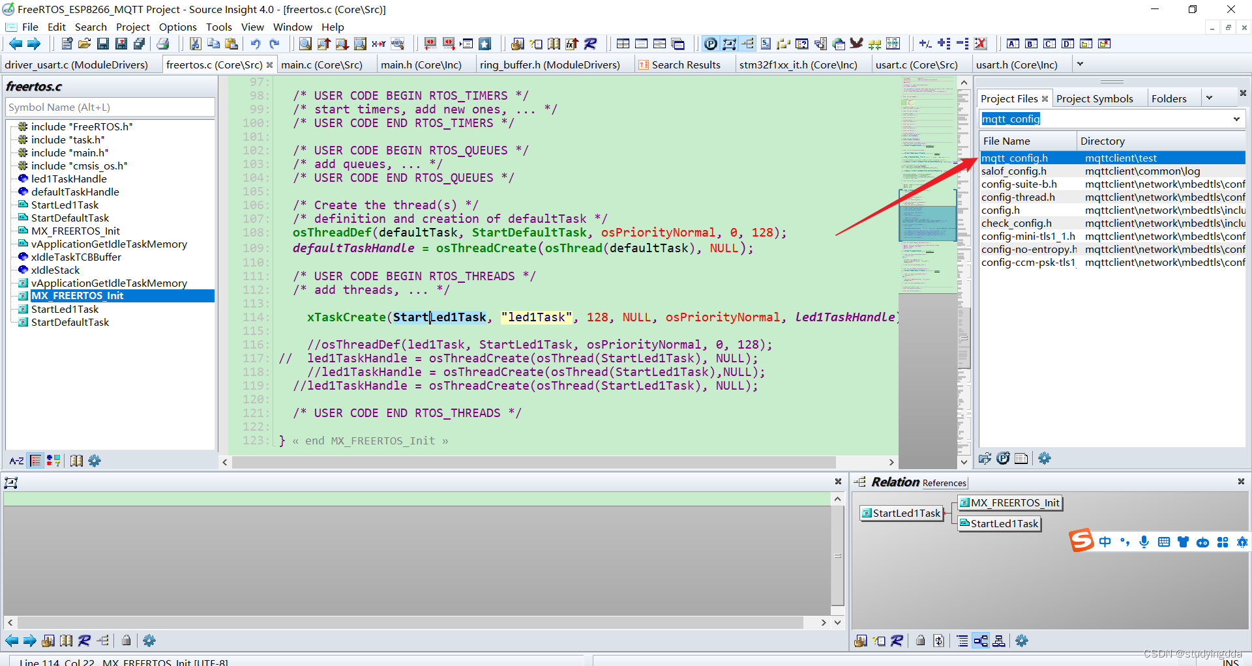Toggle lock icon in Context window toolbar

point(127,641)
